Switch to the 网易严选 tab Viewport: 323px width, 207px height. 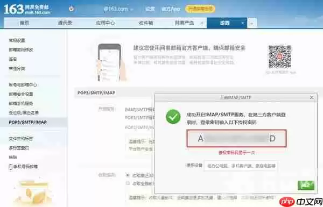tap(184, 23)
